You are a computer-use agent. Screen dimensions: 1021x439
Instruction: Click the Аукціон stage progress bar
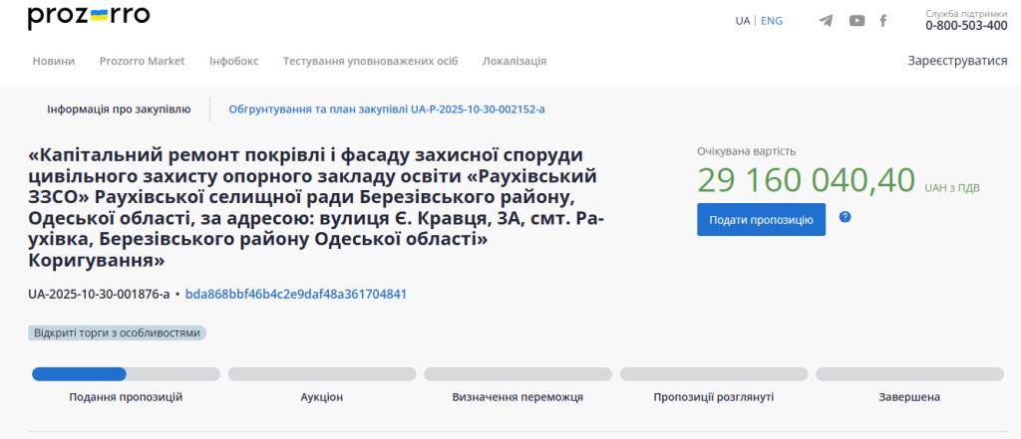tap(322, 374)
